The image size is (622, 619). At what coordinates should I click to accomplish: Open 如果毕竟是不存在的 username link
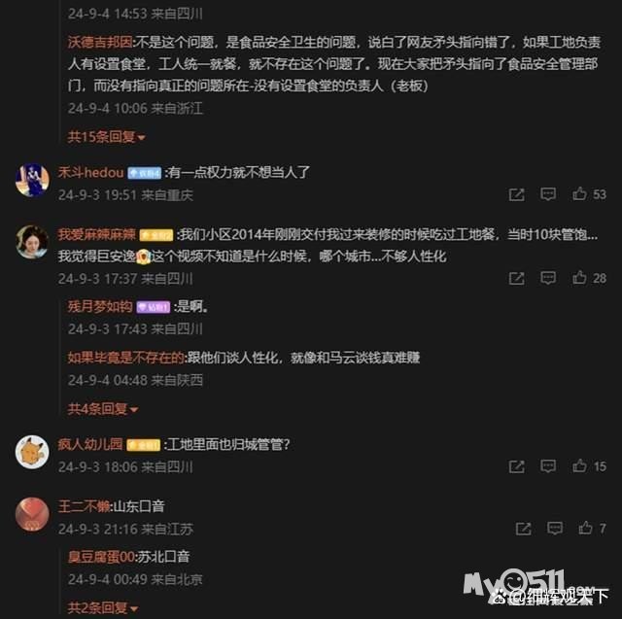(x=125, y=358)
